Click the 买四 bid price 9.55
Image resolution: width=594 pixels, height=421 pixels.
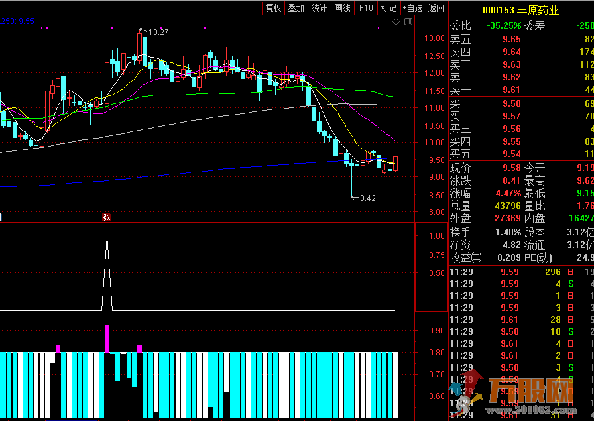pos(512,141)
